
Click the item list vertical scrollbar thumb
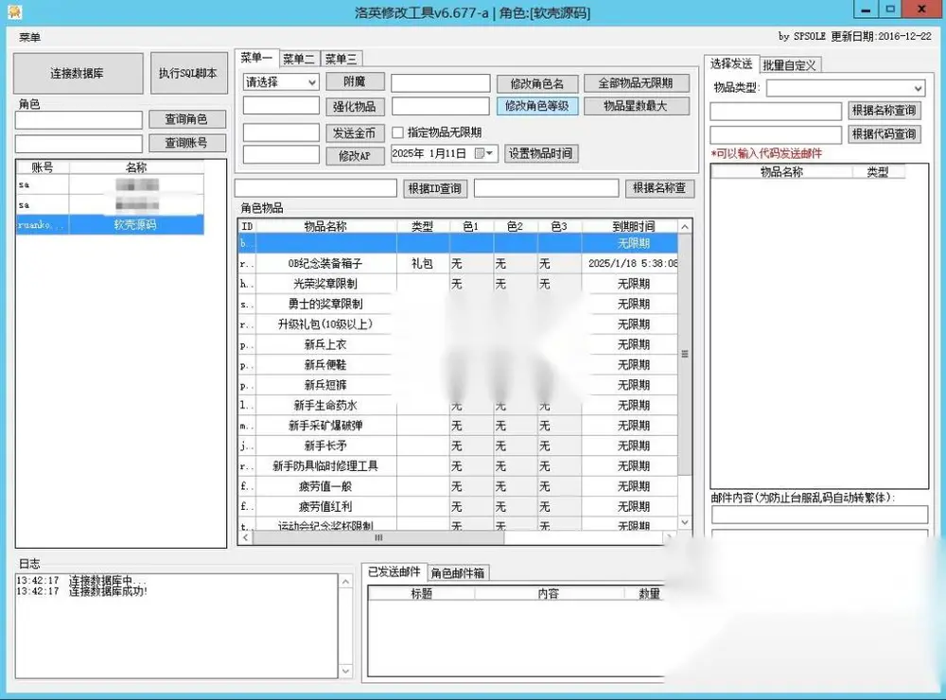tap(685, 354)
